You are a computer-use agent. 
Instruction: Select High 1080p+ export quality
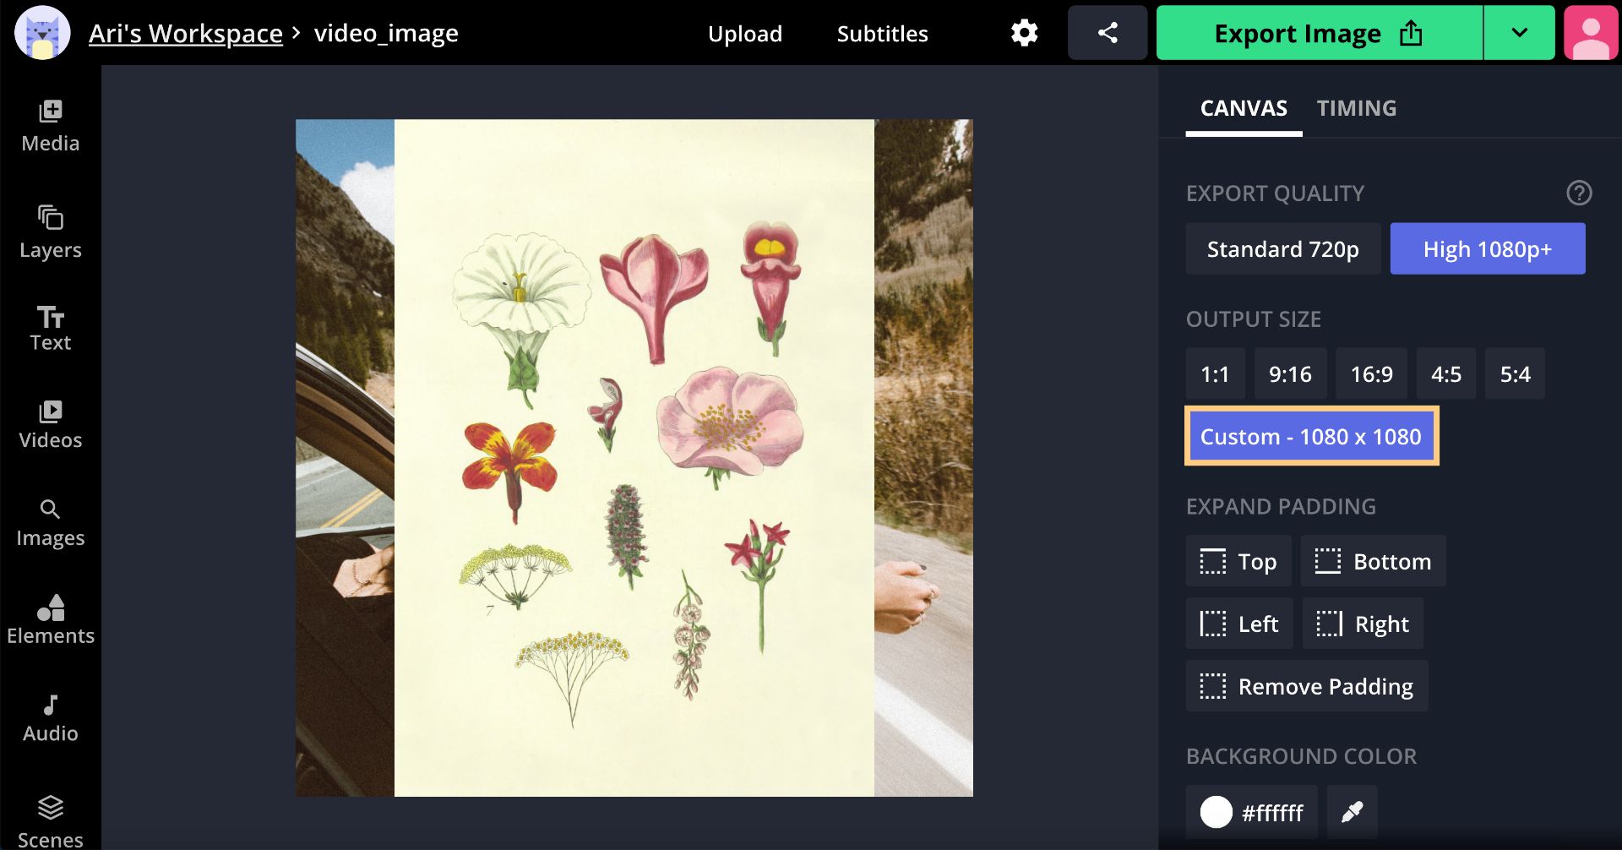coord(1487,249)
